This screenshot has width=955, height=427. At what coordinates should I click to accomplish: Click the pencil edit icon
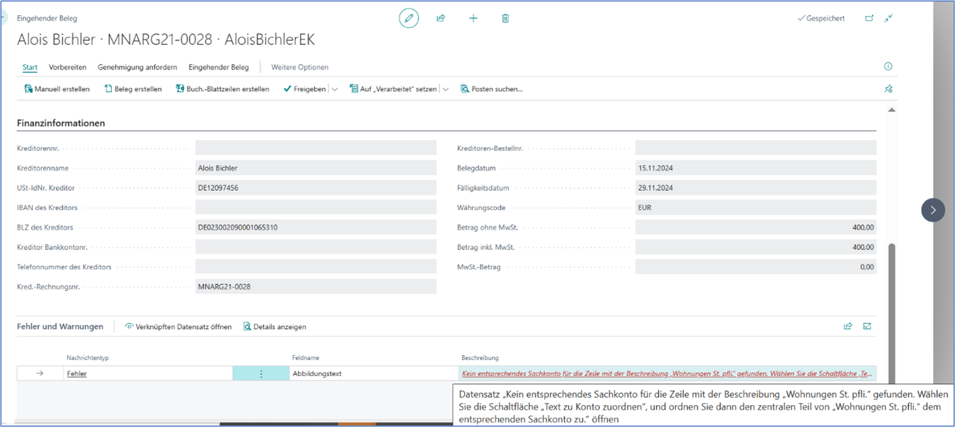coord(409,18)
